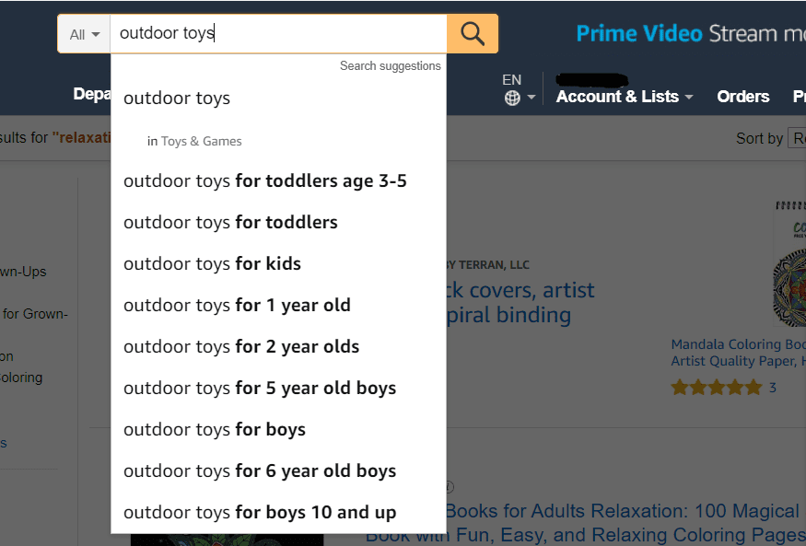This screenshot has width=806, height=546.
Task: Click the magnifying glass search button
Action: [473, 34]
